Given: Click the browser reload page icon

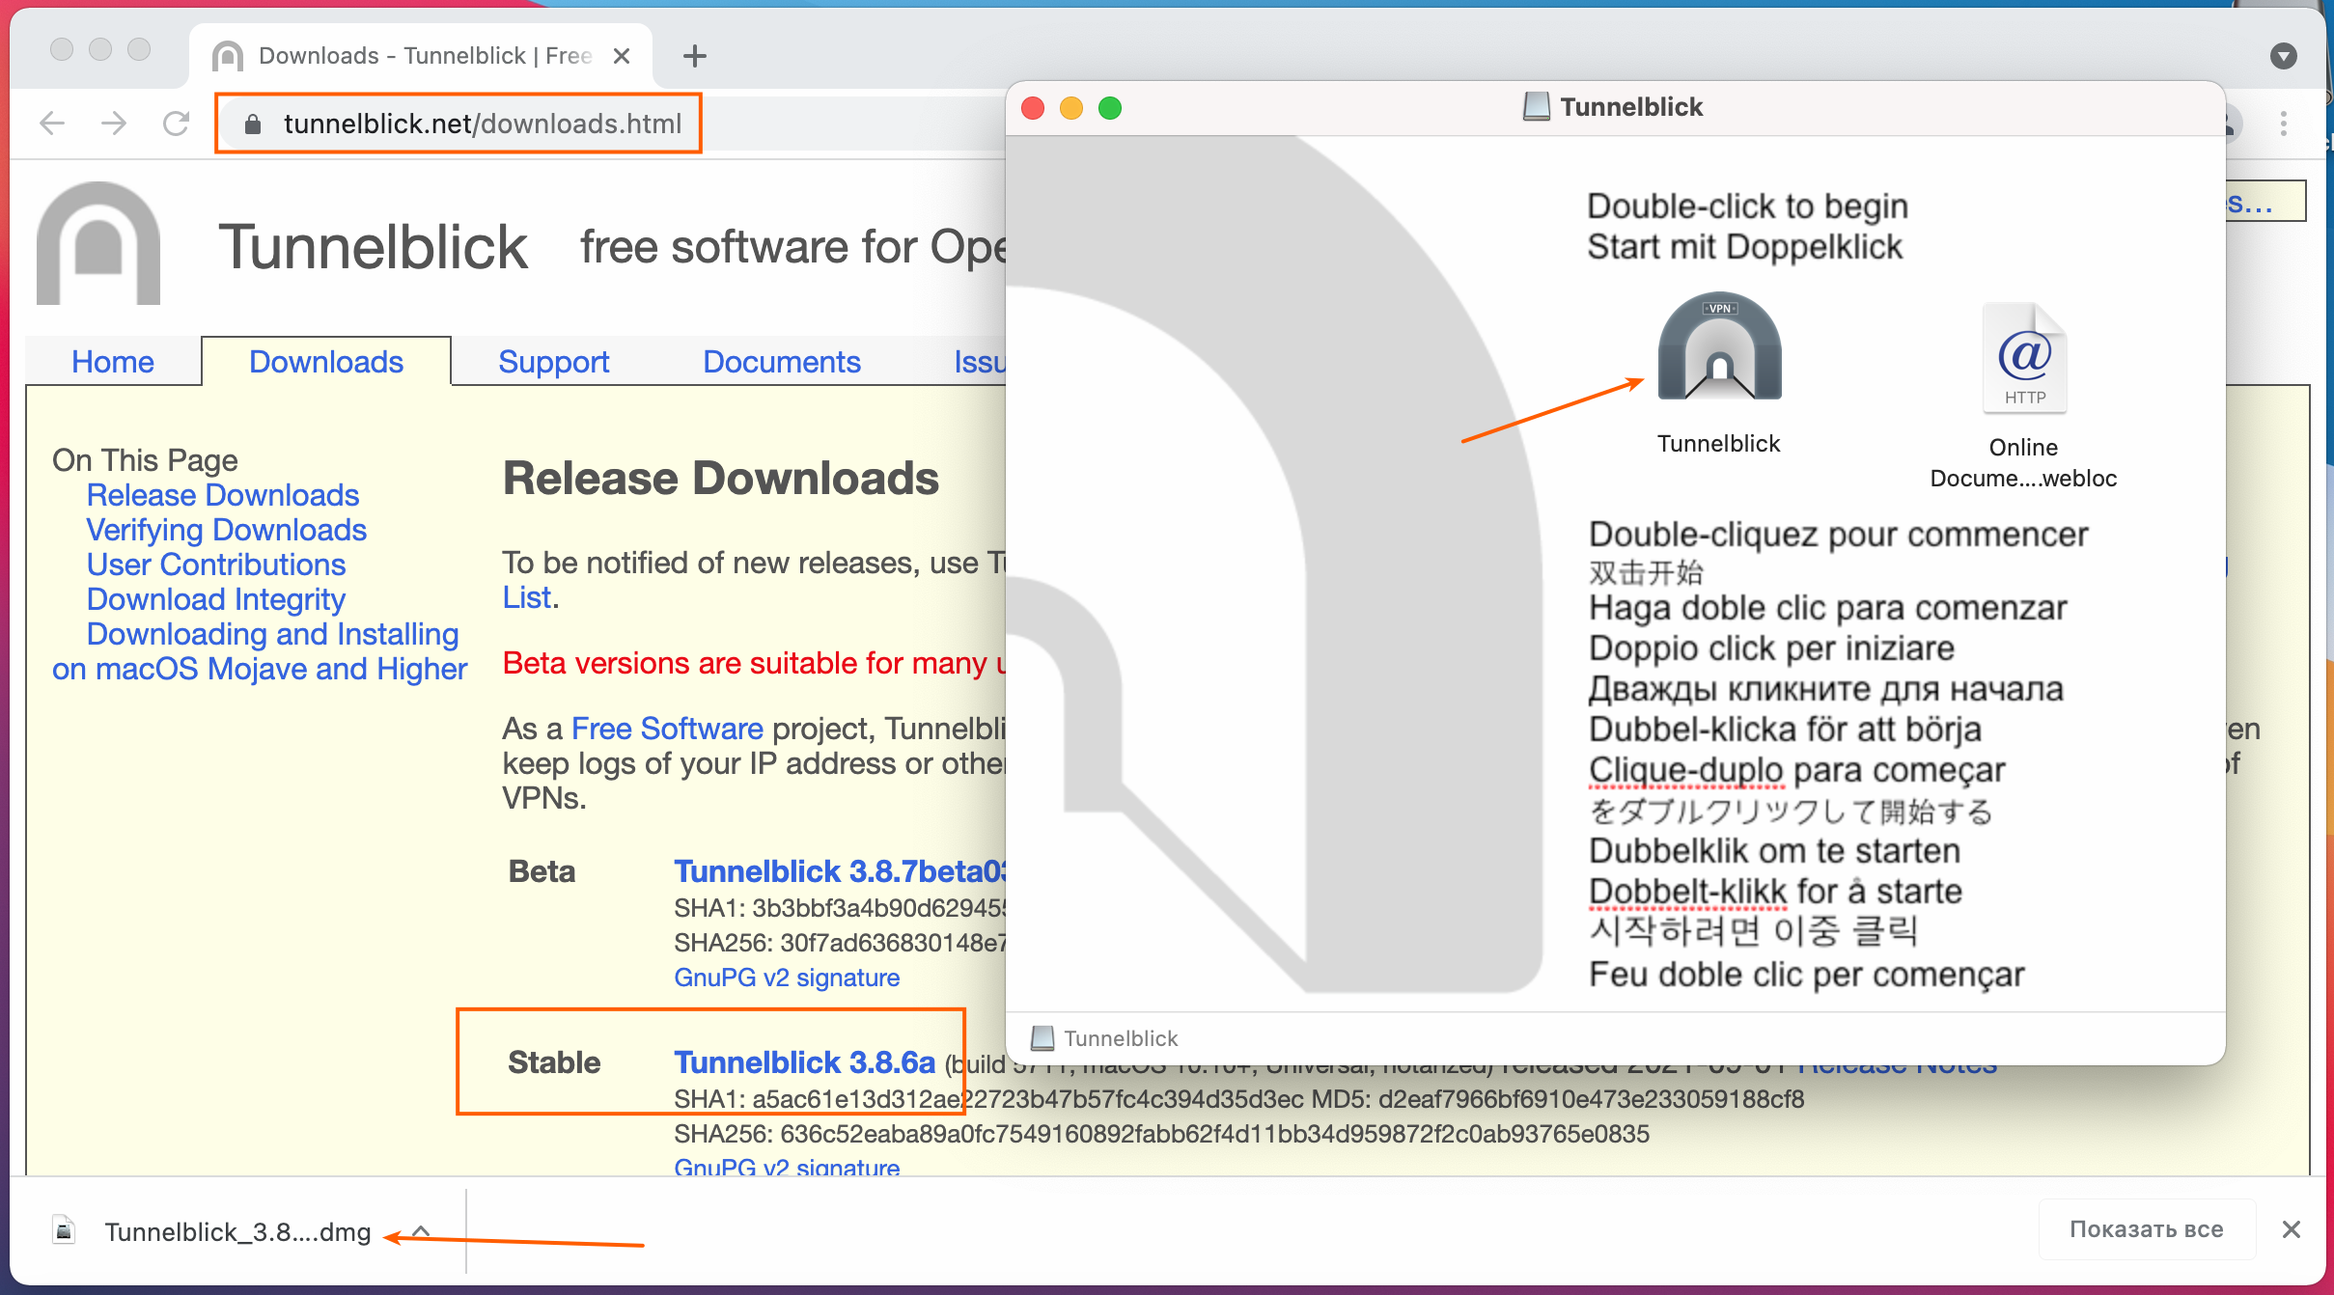Looking at the screenshot, I should pos(176,124).
